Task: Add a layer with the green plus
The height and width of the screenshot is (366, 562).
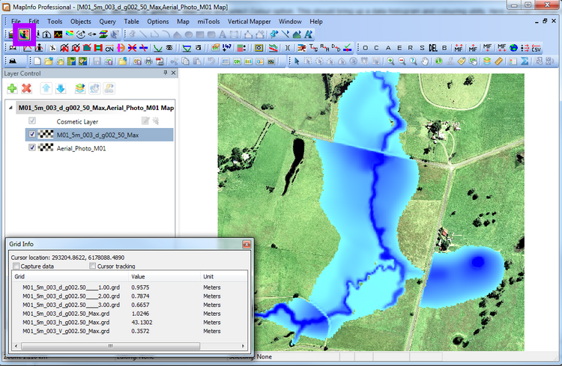Action: click(x=12, y=88)
